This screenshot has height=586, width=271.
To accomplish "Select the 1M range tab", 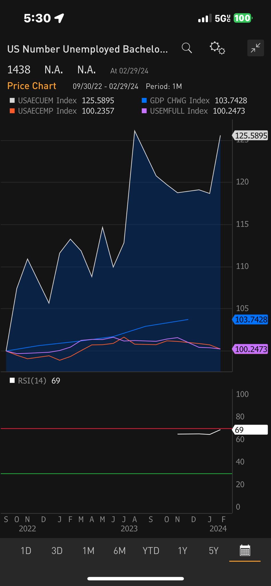I will coord(88,551).
